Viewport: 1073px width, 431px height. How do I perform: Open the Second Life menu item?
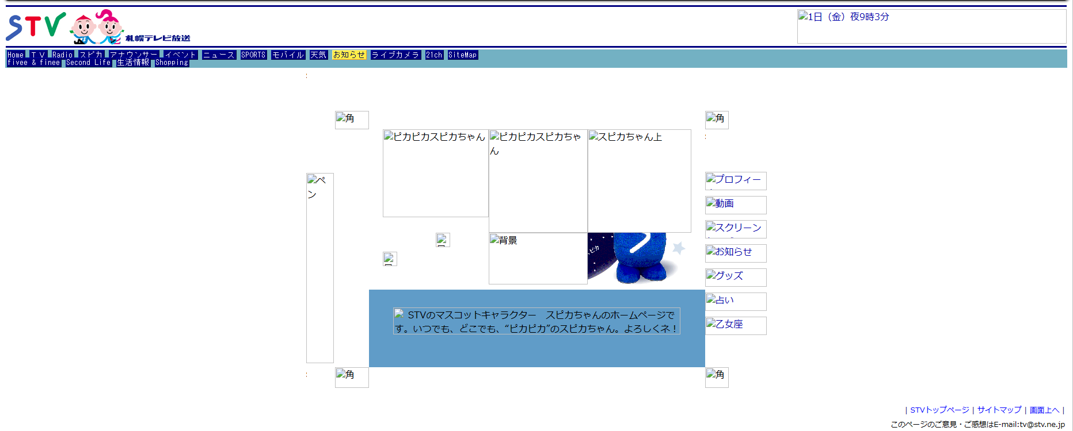[88, 63]
